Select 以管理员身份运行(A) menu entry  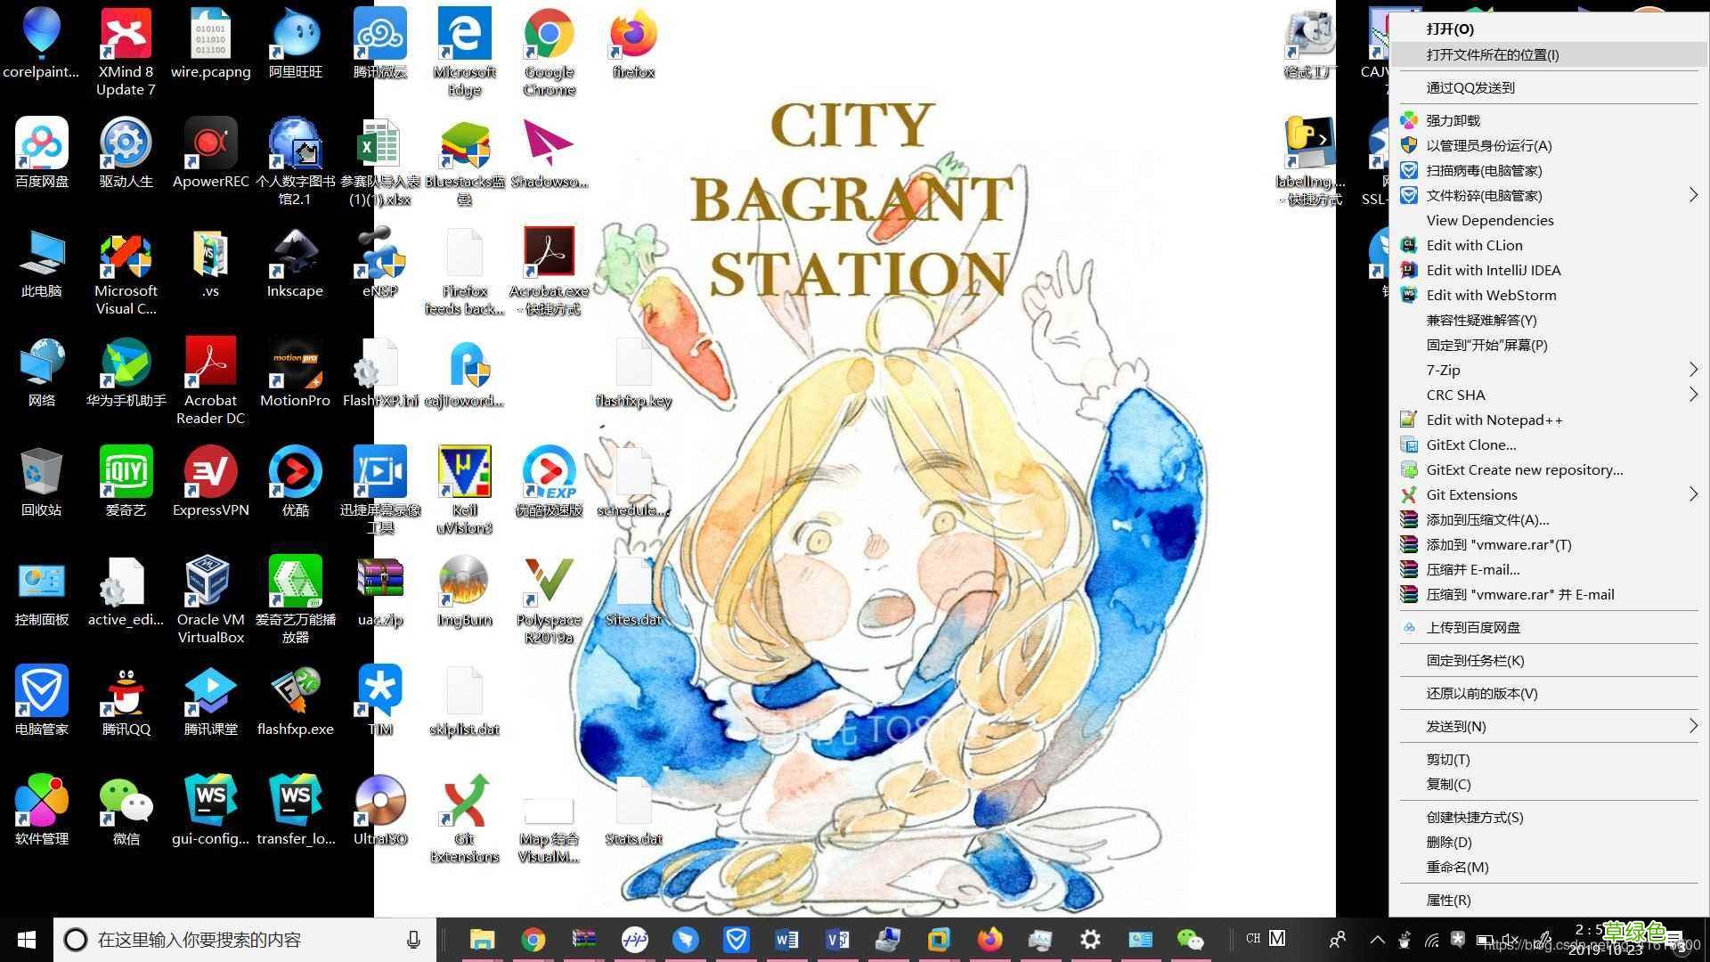click(x=1548, y=145)
